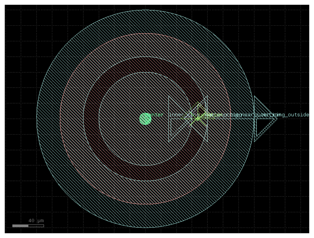Click the yellow-green cross at marker center
The width and height of the screenshot is (314, 238).
(x=198, y=119)
